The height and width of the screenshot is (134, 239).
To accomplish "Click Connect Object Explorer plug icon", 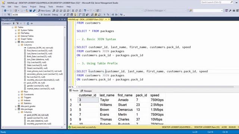I will [x=14, y=23].
